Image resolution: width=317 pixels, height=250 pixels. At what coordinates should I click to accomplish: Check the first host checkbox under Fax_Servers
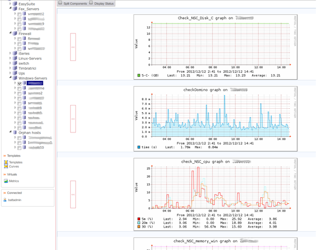click(x=19, y=14)
